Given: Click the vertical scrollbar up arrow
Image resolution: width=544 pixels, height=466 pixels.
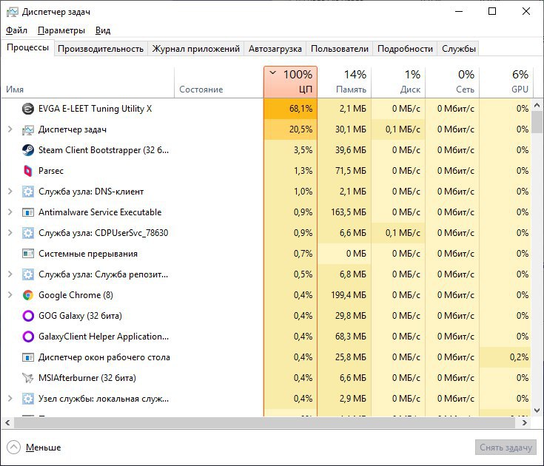Looking at the screenshot, I should pyautogui.click(x=537, y=105).
